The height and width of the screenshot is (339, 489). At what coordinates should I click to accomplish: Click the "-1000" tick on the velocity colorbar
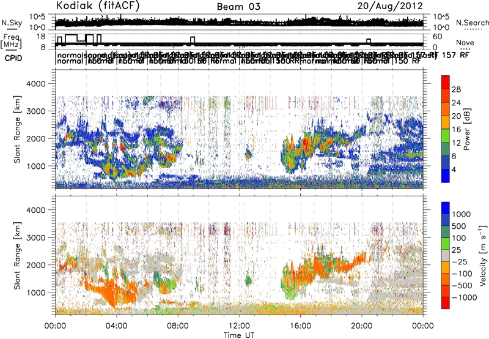click(x=465, y=297)
